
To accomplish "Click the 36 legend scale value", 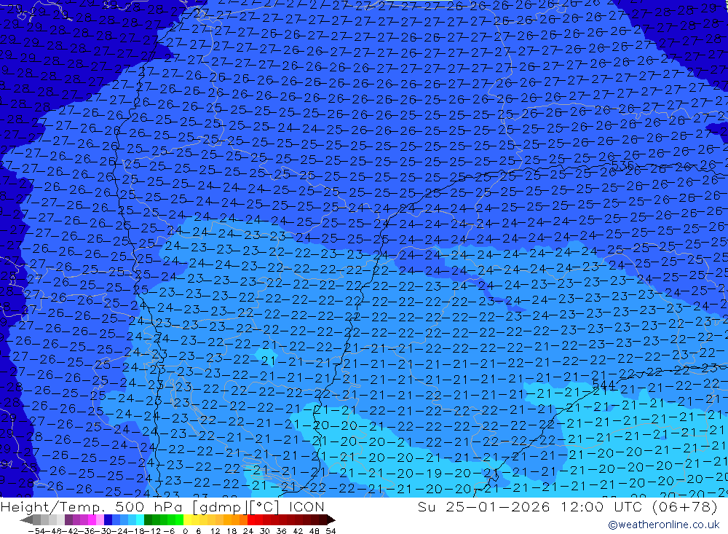I will (281, 531).
